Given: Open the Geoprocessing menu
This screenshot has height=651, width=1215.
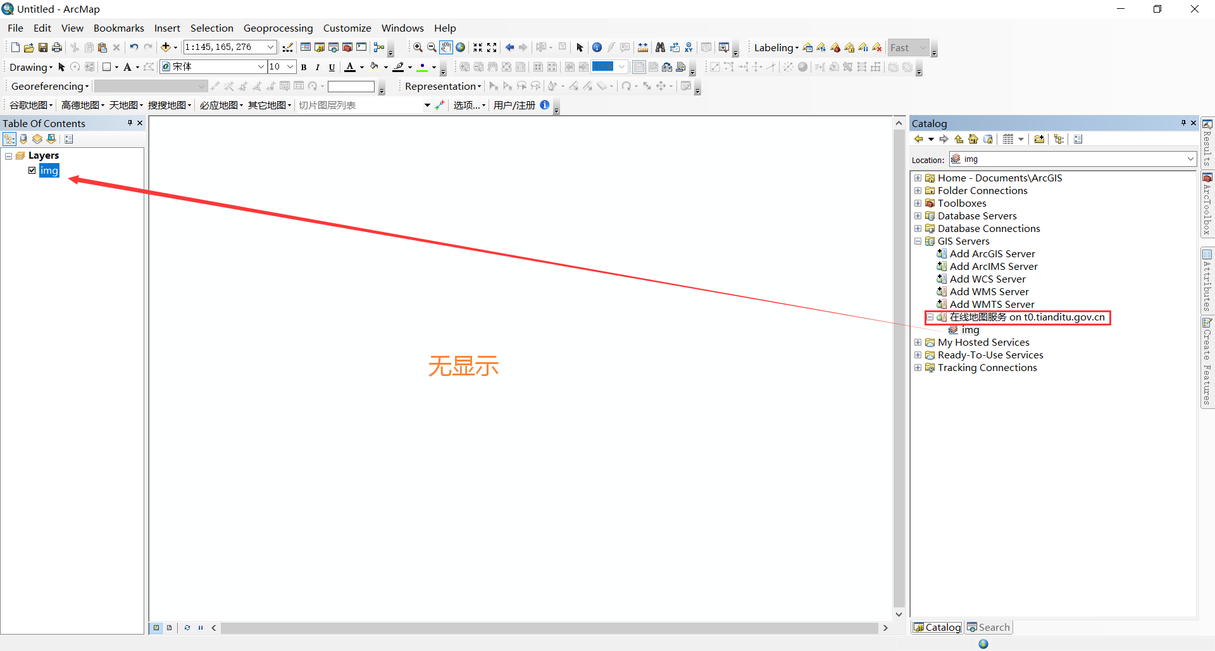Looking at the screenshot, I should [x=278, y=28].
